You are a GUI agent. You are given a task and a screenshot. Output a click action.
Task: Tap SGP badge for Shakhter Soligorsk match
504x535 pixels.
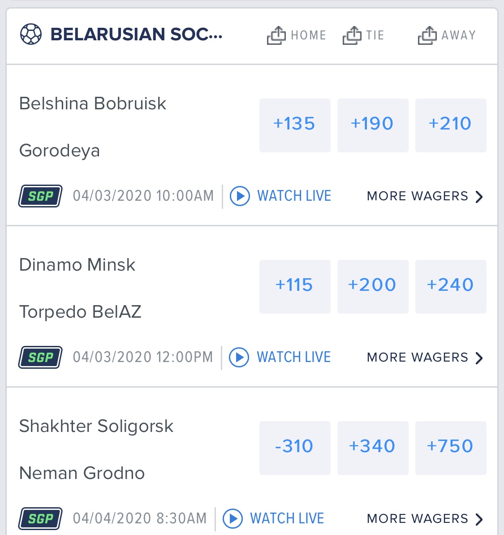(x=40, y=518)
